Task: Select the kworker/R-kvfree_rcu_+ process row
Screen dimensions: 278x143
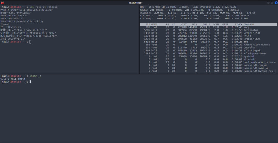Action: [x=208, y=71]
